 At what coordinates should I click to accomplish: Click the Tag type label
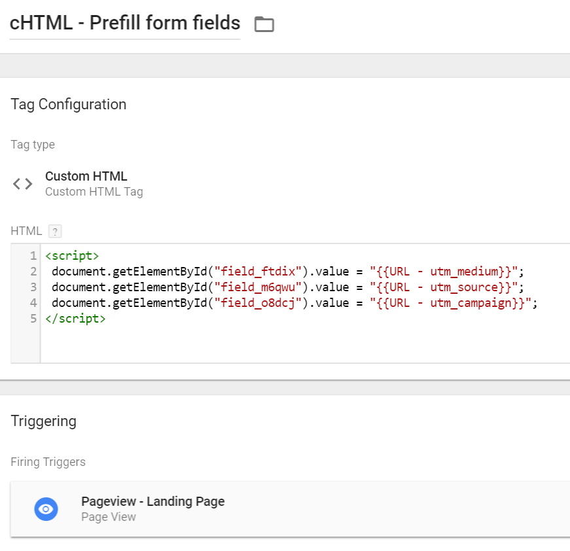click(x=33, y=145)
